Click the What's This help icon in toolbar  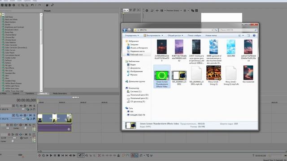point(52,5)
